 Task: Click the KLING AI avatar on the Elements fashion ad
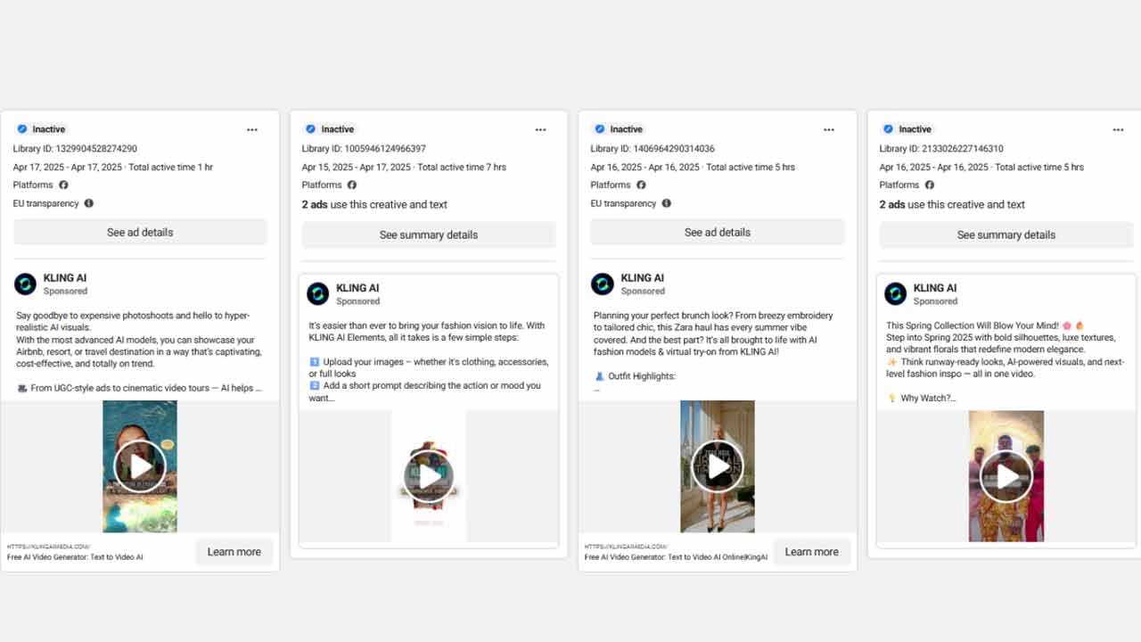(318, 294)
